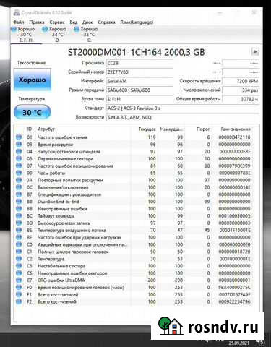Switch to the disk D: tab at 34 °C

click(57, 35)
